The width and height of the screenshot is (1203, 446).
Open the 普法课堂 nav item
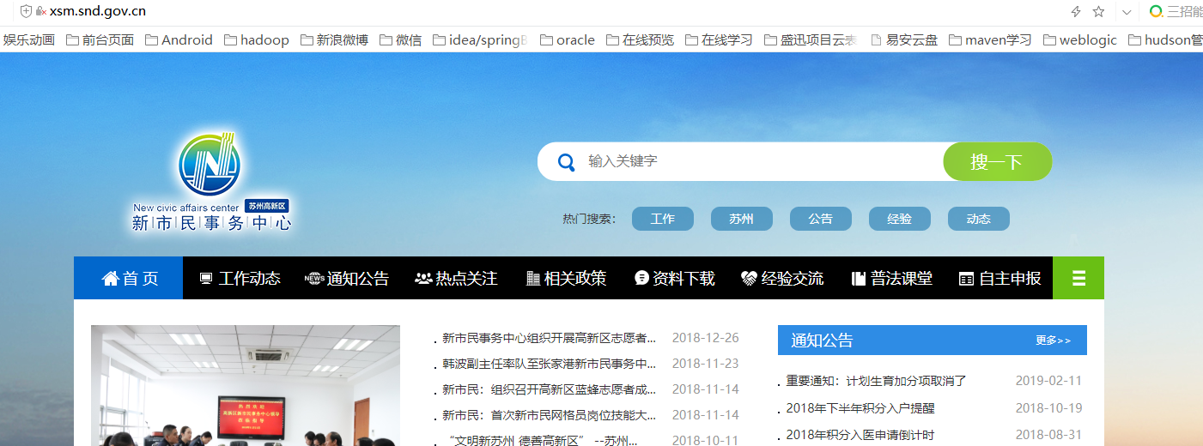tap(891, 278)
